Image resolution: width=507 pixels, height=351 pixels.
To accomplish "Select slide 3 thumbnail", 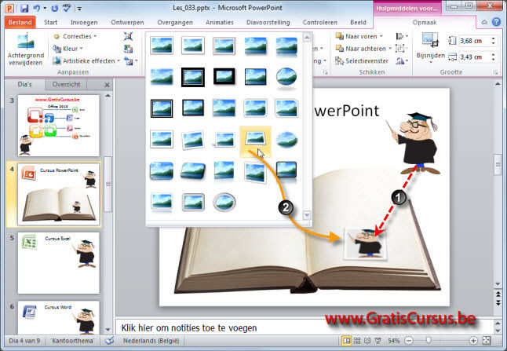I will click(x=59, y=126).
